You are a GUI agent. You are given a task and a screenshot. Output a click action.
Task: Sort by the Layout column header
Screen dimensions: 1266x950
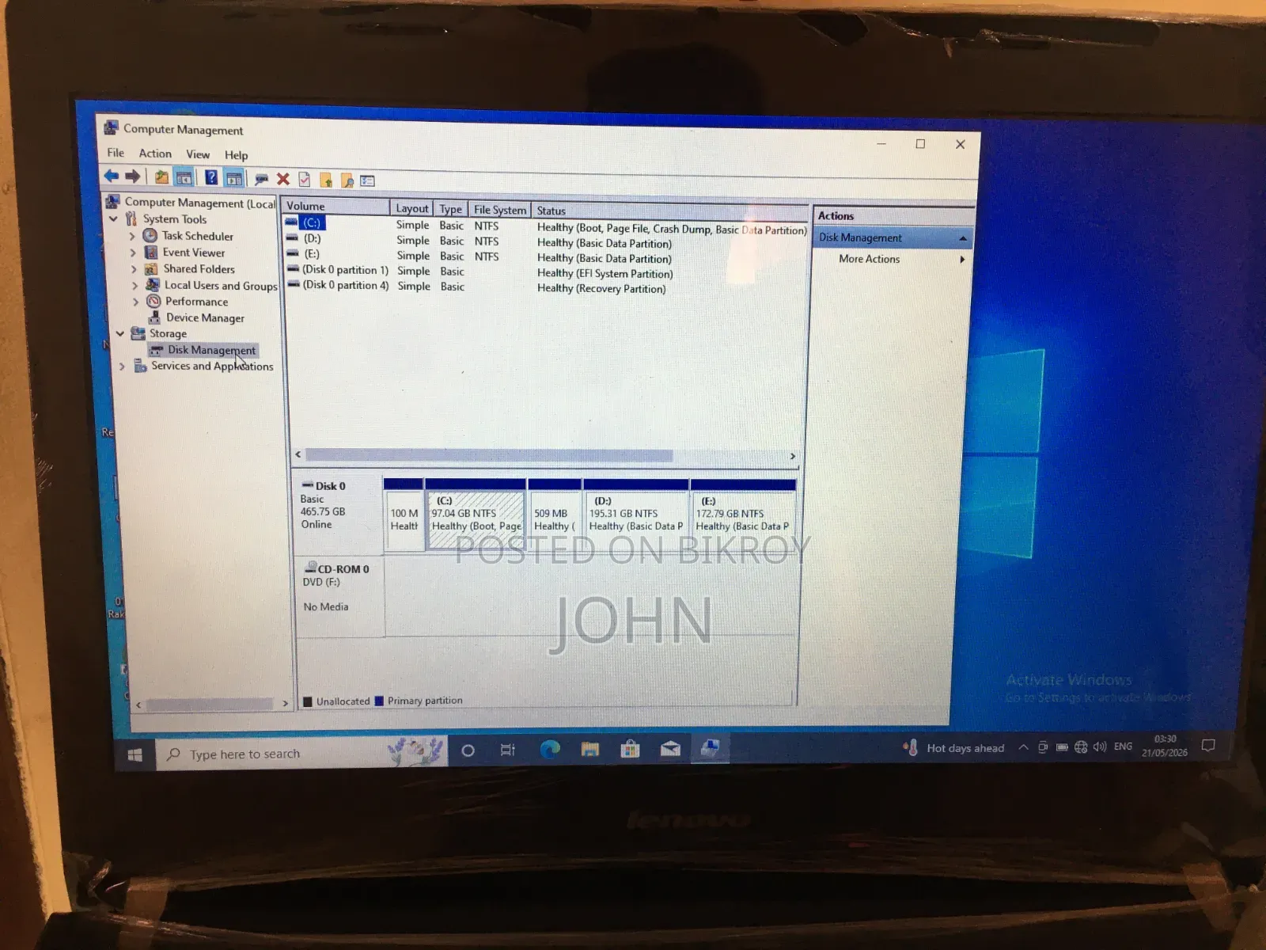[411, 208]
